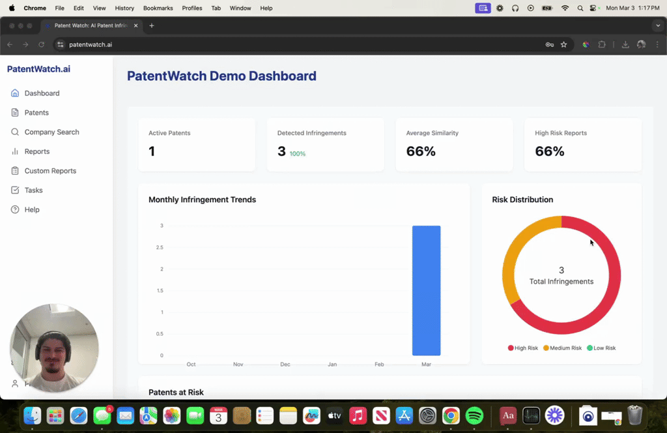Reload the page

(x=41, y=44)
